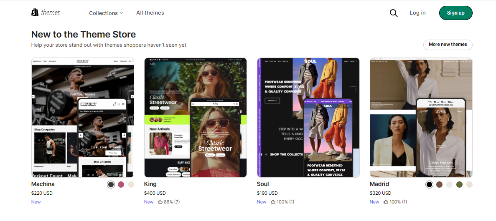This screenshot has height=221, width=496.
Task: Click the New badge under Madrid
Action: tap(374, 202)
